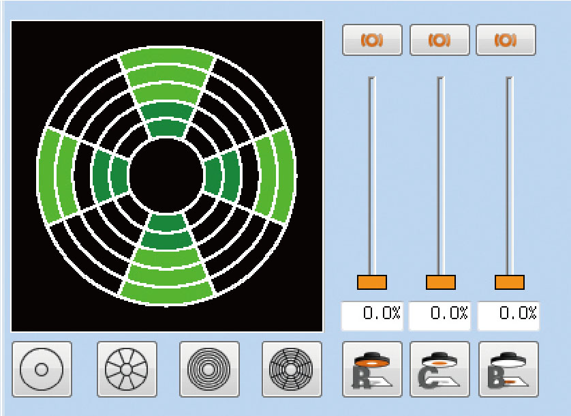Focus the right 0.0% value field

pos(508,314)
